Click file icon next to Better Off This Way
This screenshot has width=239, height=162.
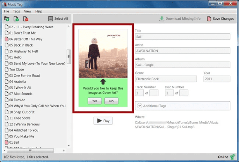(x=6, y=39)
